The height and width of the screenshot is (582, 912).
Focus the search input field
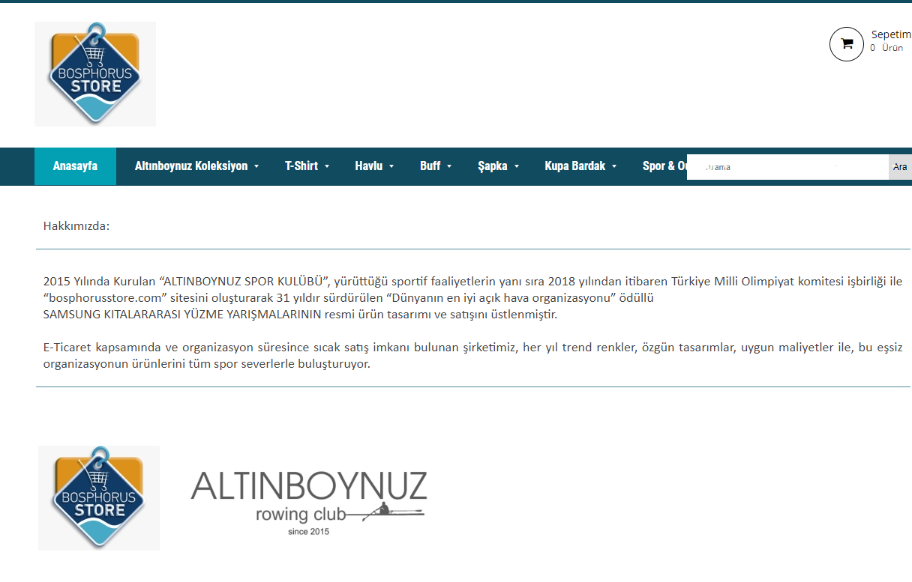click(x=787, y=167)
